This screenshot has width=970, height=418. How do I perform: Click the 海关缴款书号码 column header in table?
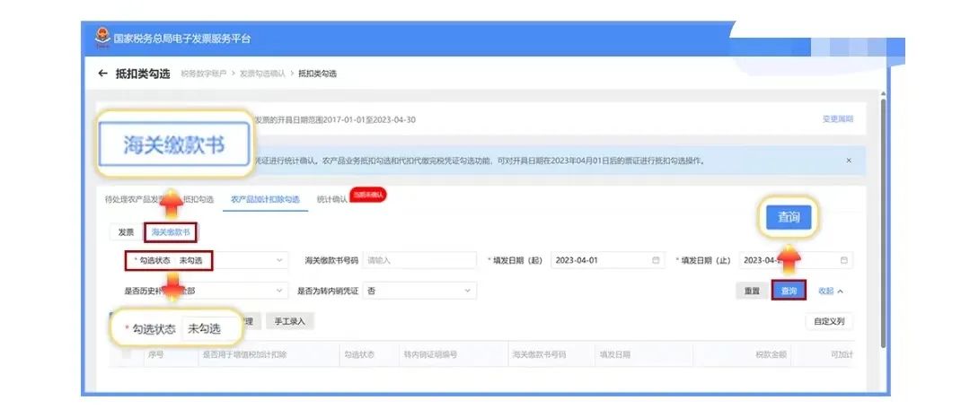tap(539, 355)
